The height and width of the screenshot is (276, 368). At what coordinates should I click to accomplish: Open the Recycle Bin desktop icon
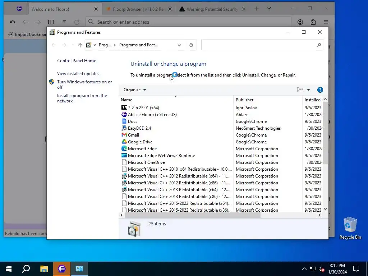point(350,228)
